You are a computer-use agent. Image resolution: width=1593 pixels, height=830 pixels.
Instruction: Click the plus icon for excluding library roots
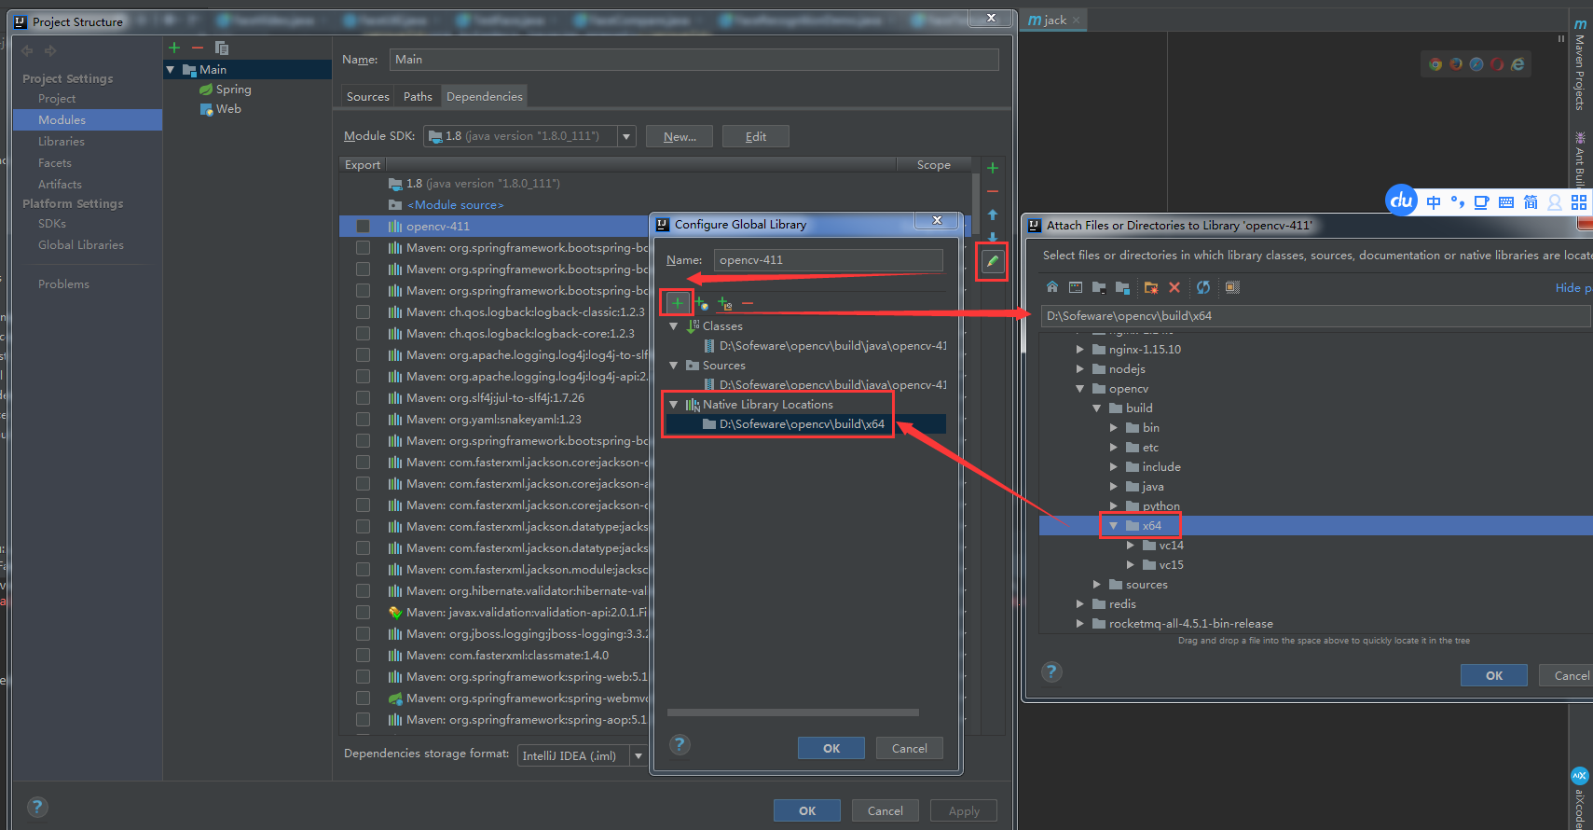click(725, 303)
